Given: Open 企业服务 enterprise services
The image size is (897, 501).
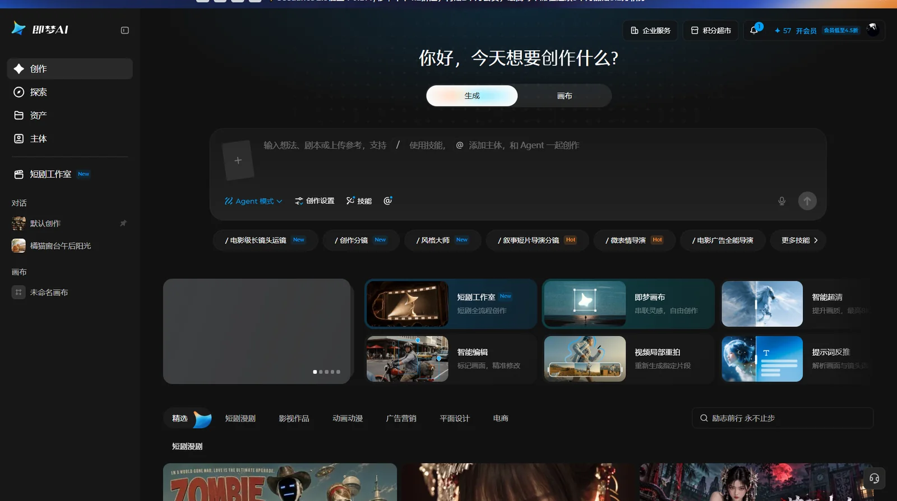Looking at the screenshot, I should [x=650, y=30].
